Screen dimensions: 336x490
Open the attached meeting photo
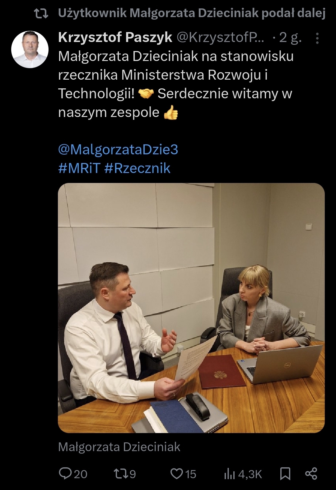coord(191,308)
